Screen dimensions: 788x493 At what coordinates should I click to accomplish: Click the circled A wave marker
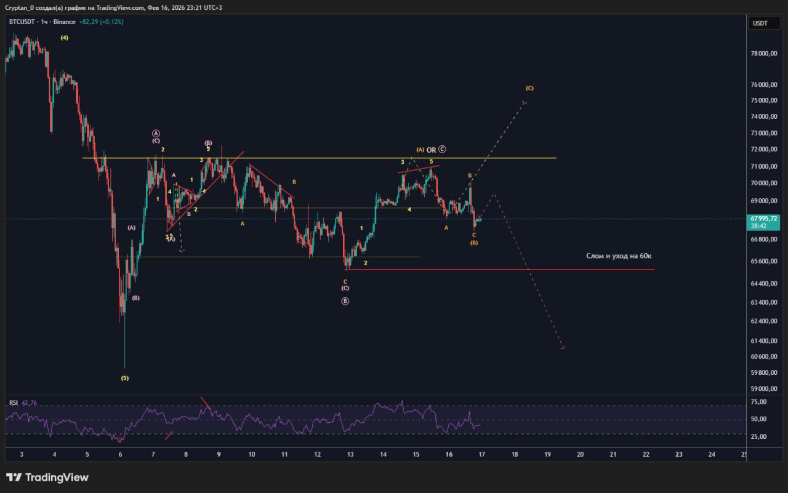coord(156,133)
